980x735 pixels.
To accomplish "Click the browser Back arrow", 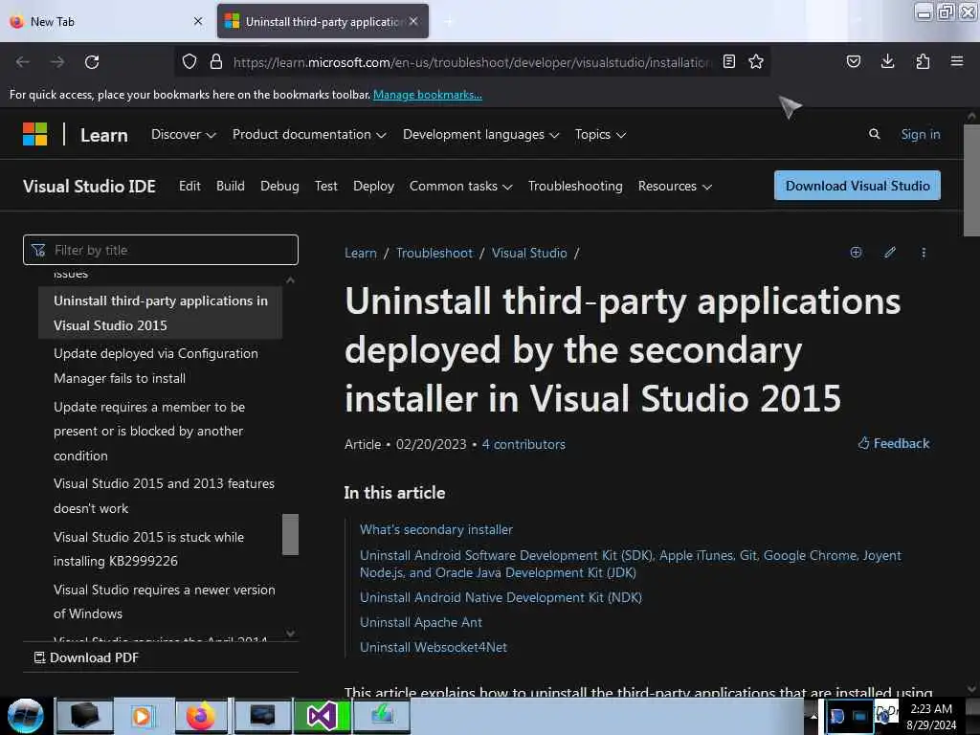I will [x=23, y=62].
